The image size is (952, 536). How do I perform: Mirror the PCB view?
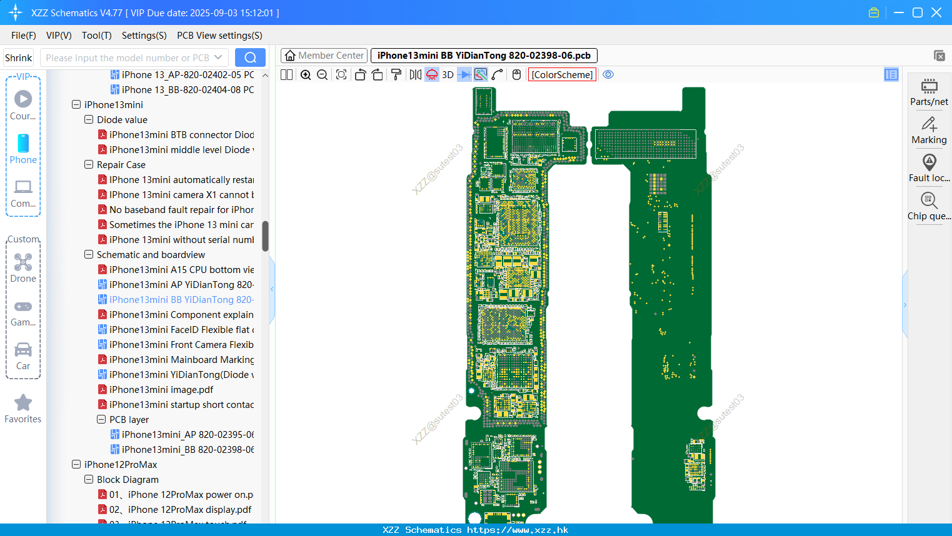point(415,74)
